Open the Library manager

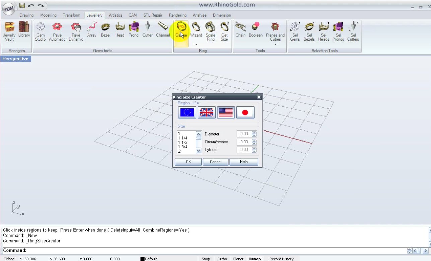[x=24, y=30]
